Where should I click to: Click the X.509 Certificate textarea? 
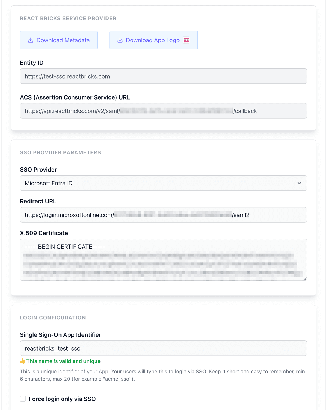pos(163,259)
